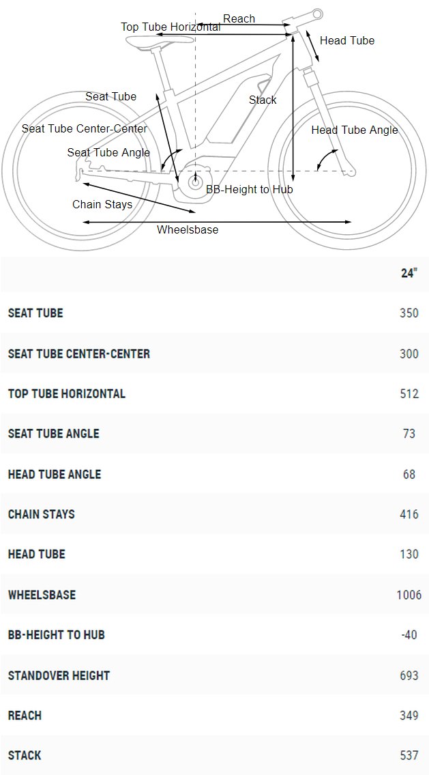Select the Top Tube Horizontal diagram label
The image size is (429, 775).
171,27
